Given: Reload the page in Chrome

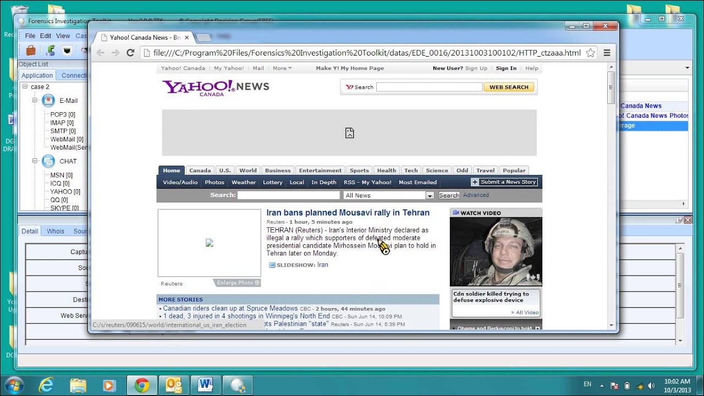Looking at the screenshot, I should click(130, 53).
